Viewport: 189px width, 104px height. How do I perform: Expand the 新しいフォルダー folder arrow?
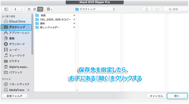pos(74,27)
